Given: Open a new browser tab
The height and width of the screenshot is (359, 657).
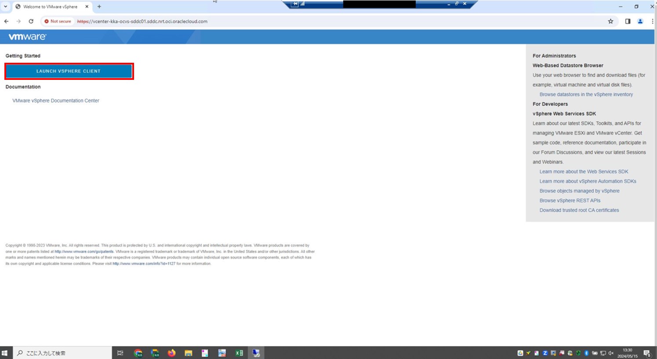Looking at the screenshot, I should pyautogui.click(x=99, y=7).
